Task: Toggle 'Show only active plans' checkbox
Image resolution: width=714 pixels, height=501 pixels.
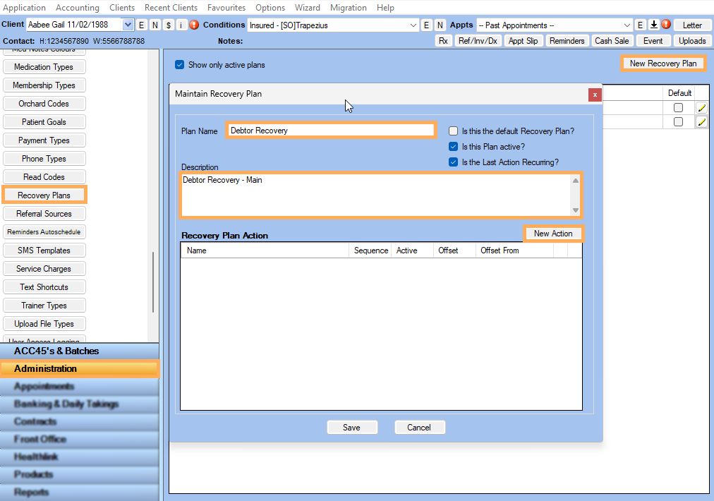Action: click(179, 65)
